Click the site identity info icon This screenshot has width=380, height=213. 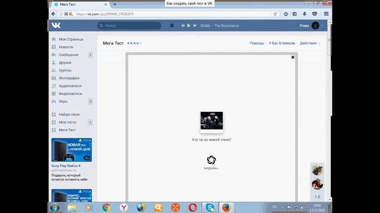point(61,14)
